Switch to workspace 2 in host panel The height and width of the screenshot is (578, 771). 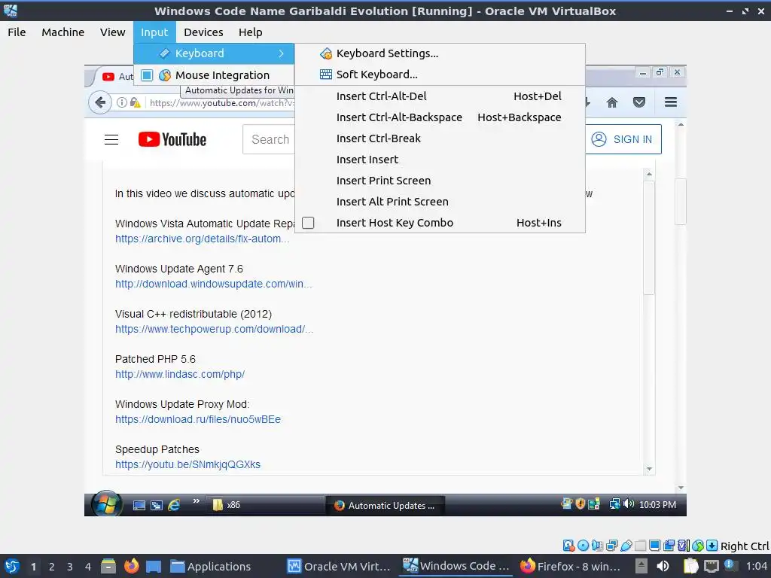52,567
